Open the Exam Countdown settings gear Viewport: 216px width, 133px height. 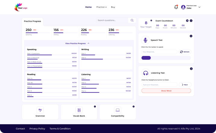coord(187,21)
